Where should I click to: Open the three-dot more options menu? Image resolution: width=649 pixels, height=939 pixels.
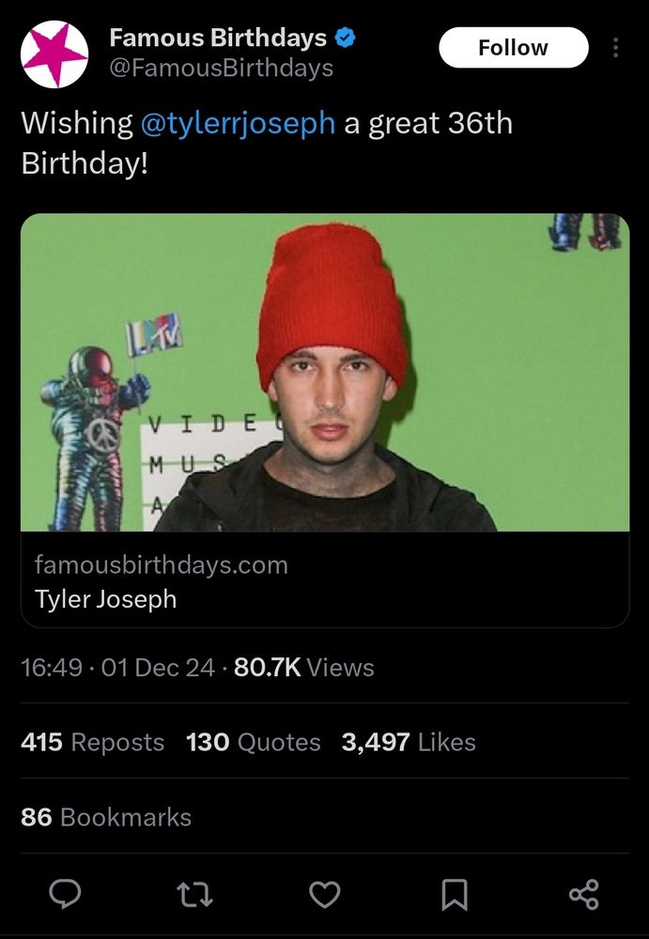coord(617,47)
